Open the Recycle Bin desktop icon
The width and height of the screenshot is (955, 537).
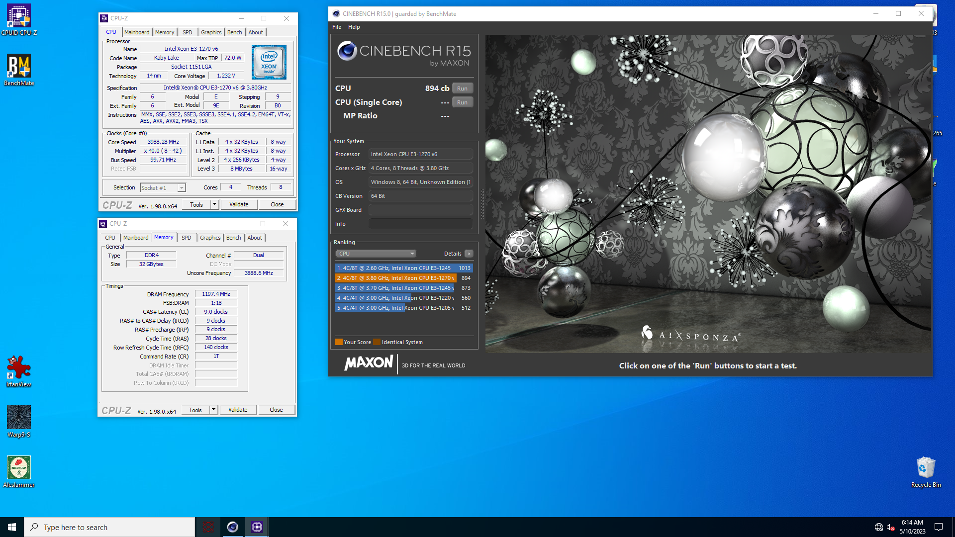point(926,472)
